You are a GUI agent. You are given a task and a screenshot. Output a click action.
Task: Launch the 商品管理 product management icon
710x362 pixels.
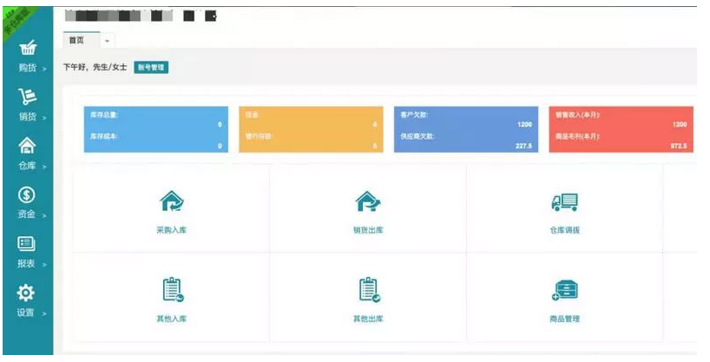click(564, 290)
